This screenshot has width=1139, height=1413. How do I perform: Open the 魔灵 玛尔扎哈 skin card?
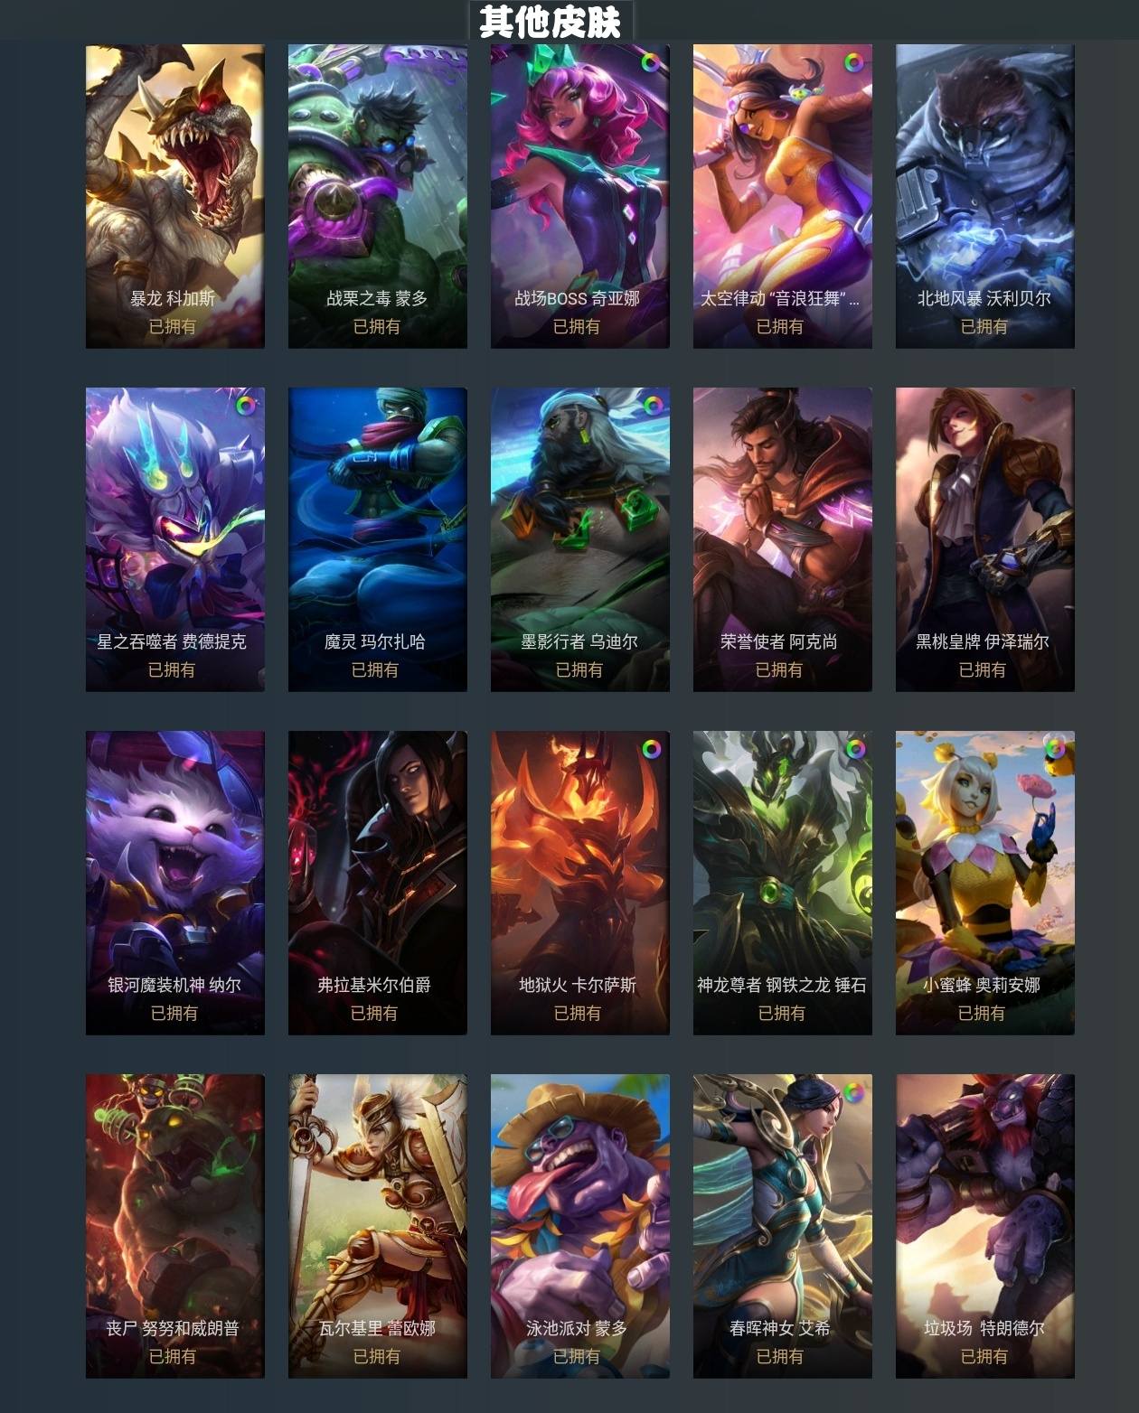(x=378, y=539)
